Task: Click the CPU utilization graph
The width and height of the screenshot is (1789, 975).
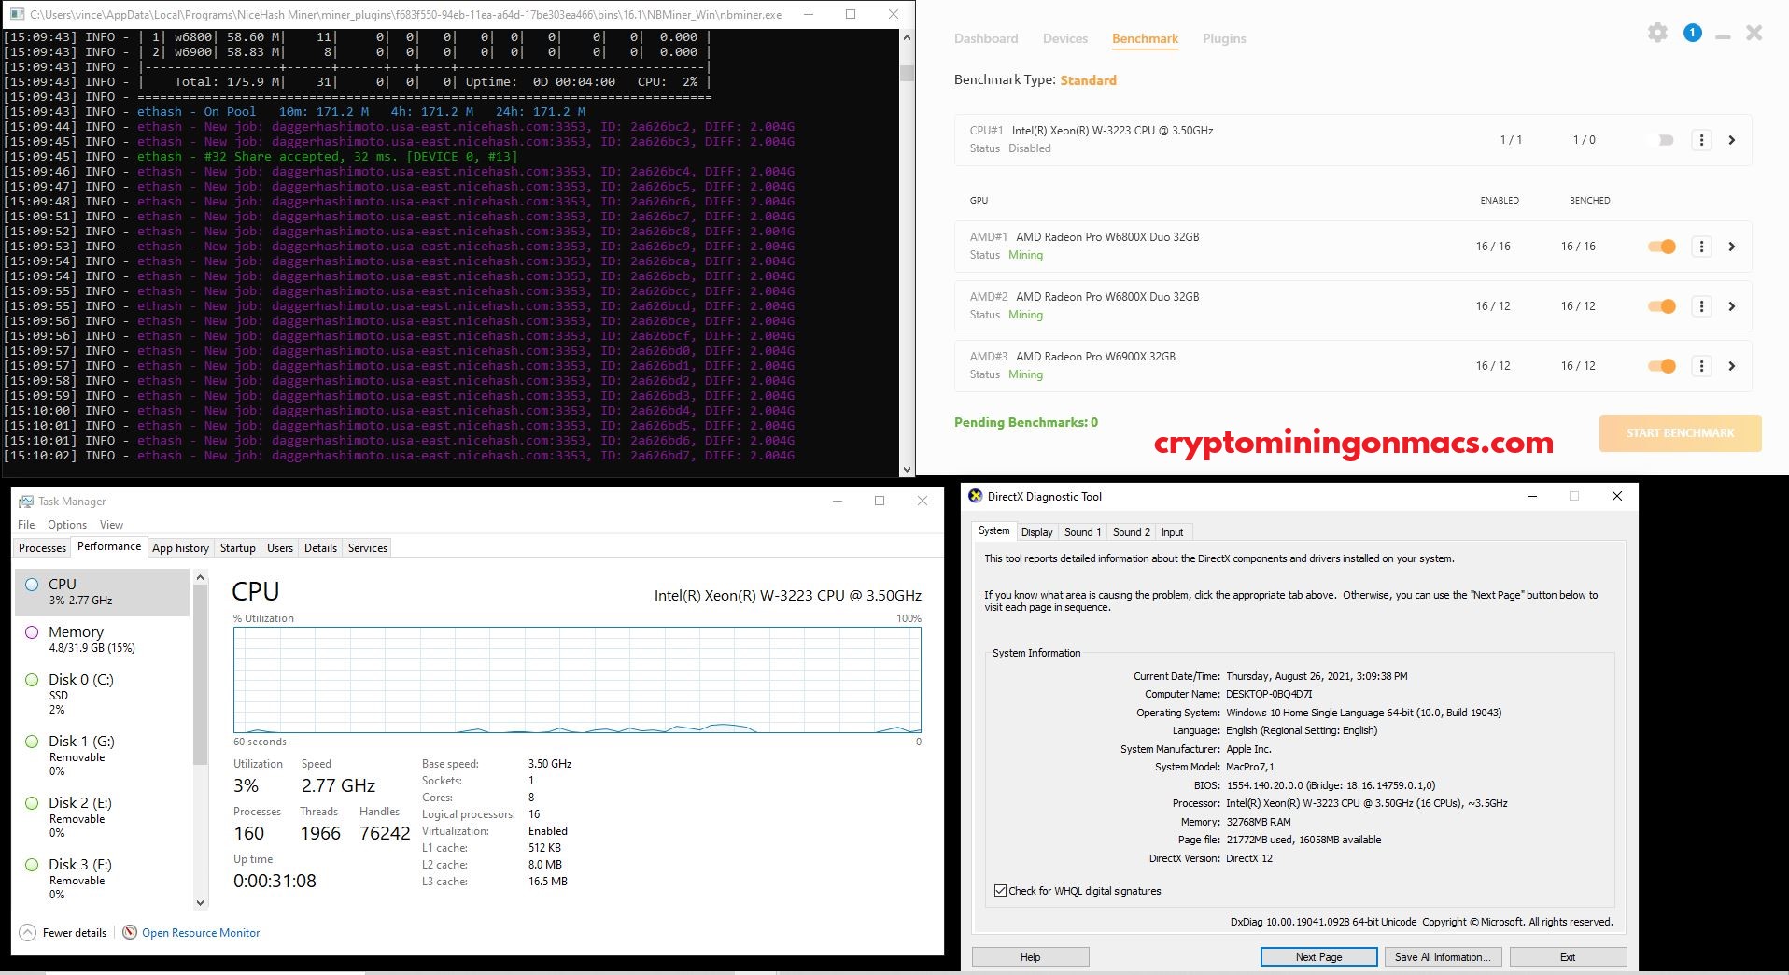Action: (577, 680)
